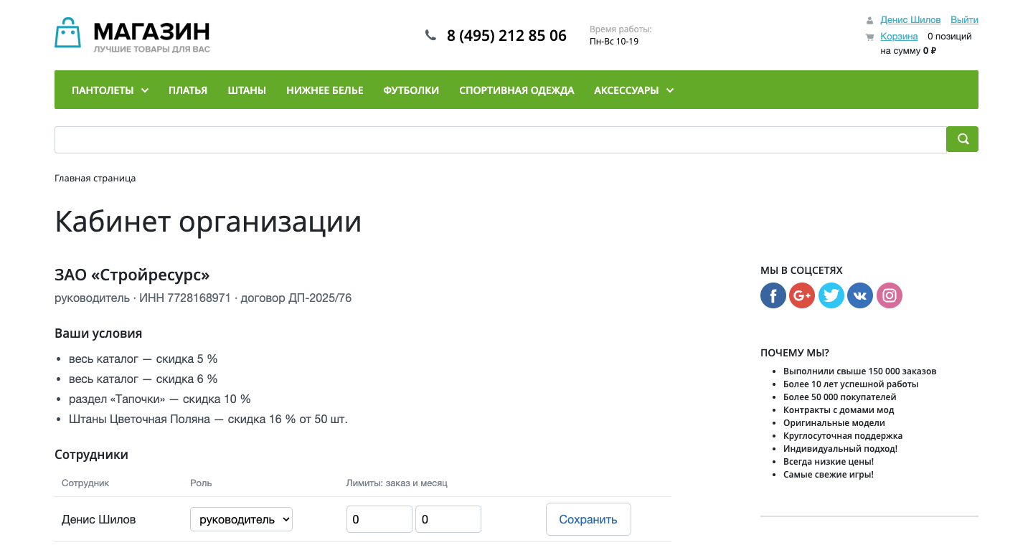Screen dimensions: 1033x545
Task: Open the Нижнее белье category
Action: pos(325,90)
